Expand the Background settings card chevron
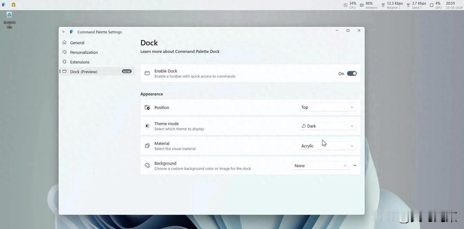This screenshot has width=464, height=229. click(x=355, y=166)
